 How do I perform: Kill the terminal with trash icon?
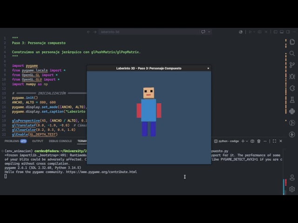[x=259, y=141]
